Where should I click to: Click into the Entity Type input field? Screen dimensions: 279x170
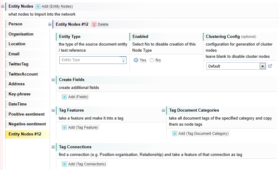tap(90, 60)
